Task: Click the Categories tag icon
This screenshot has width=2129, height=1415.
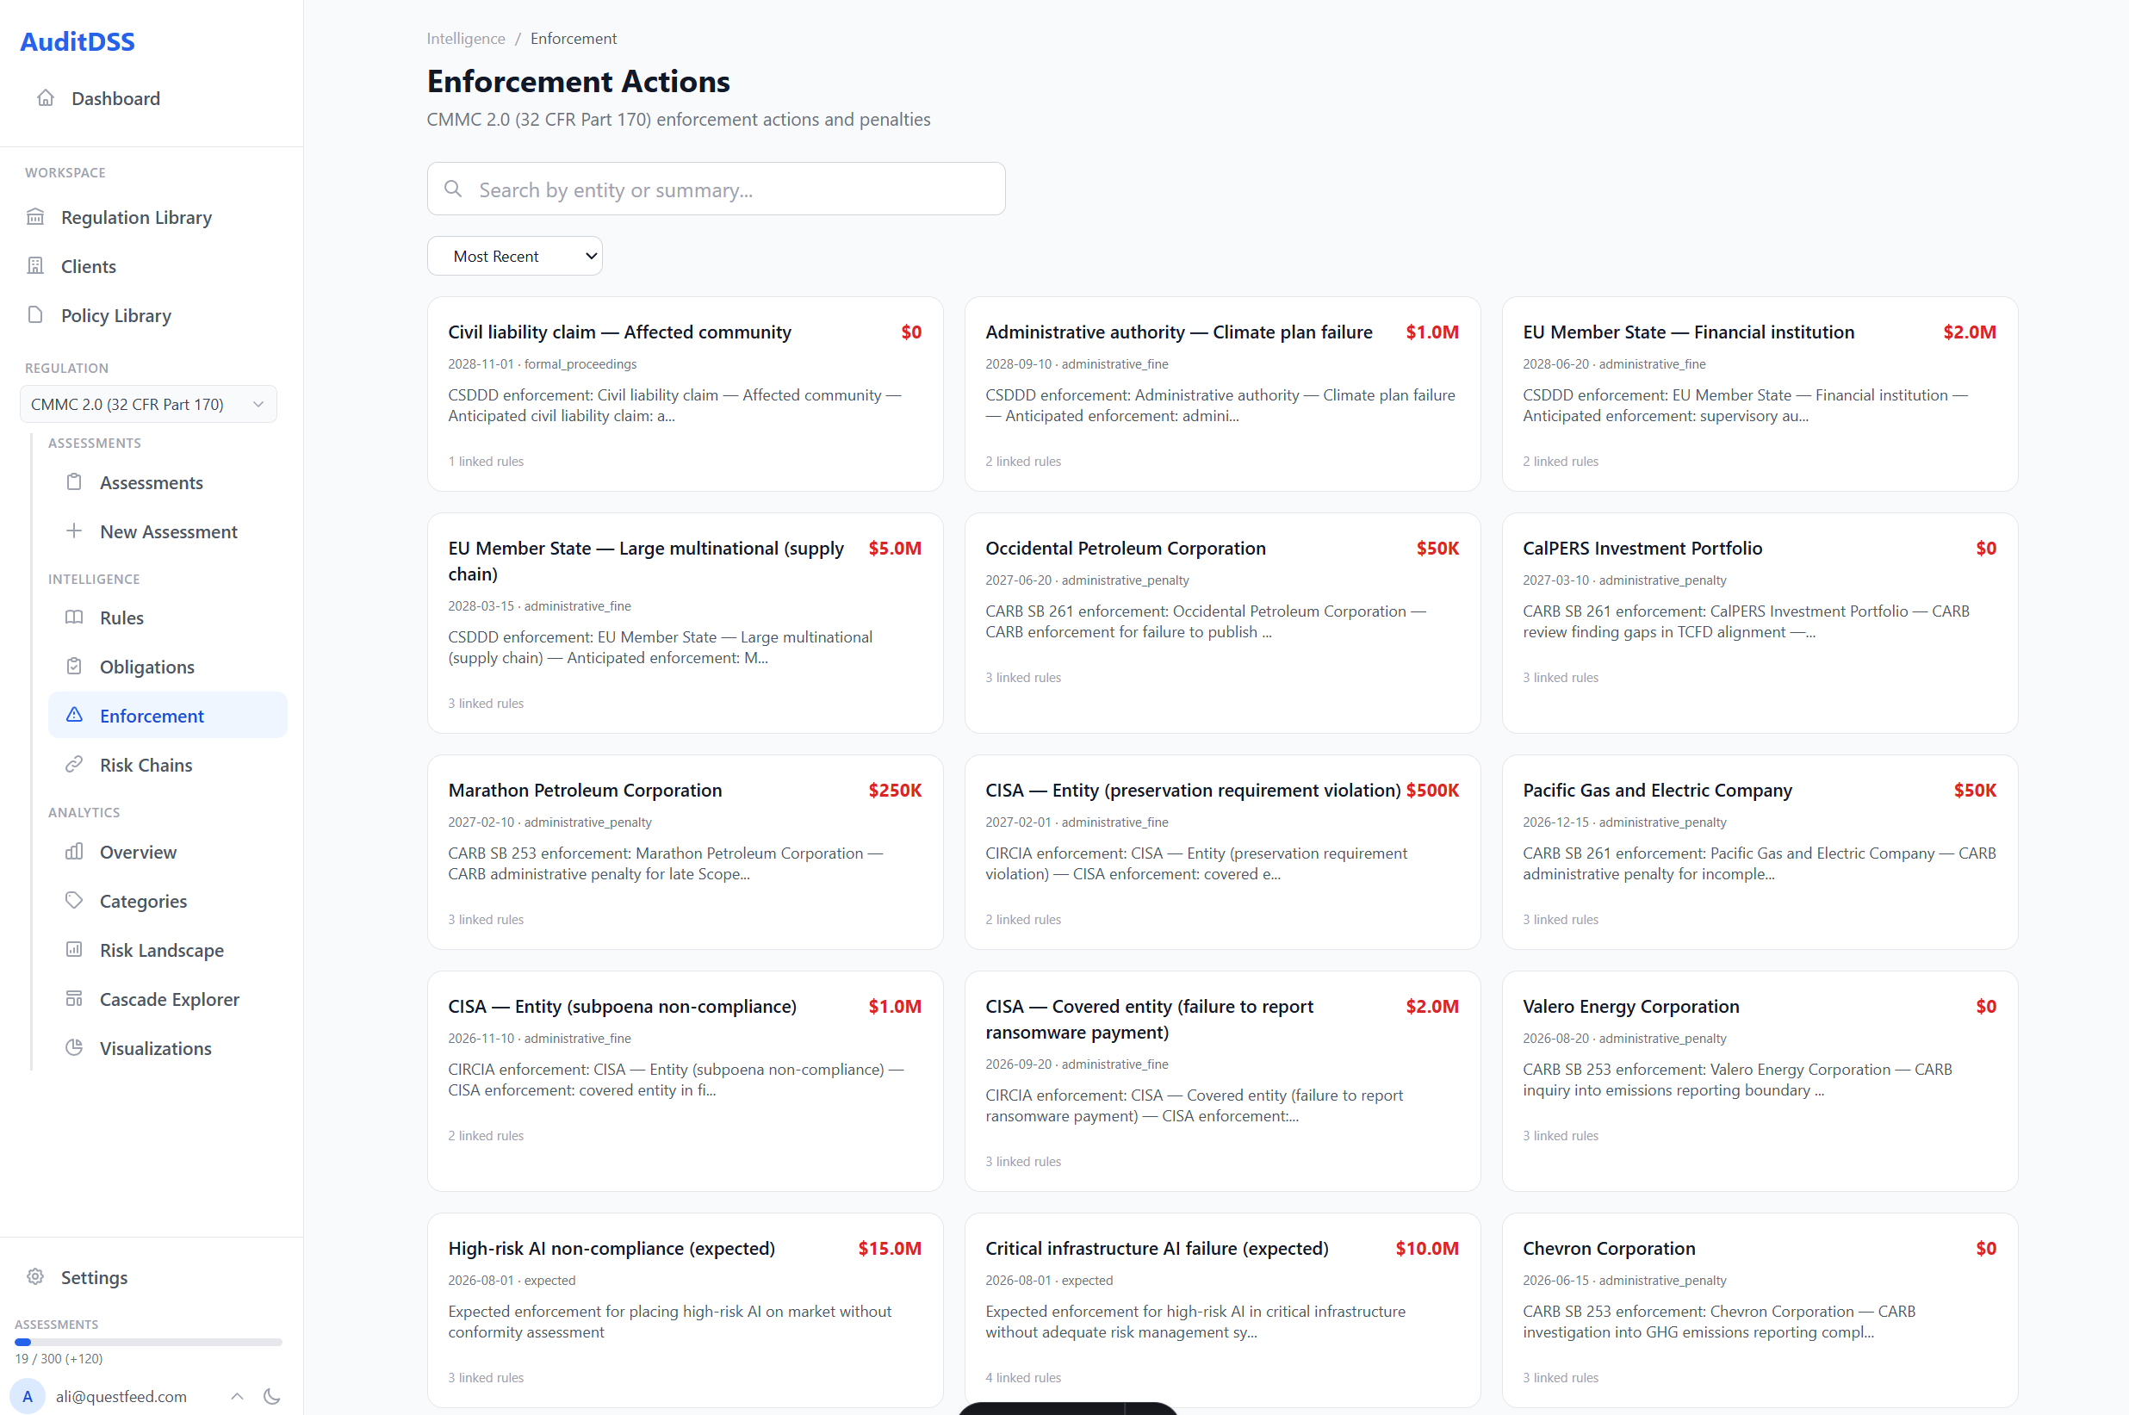Action: [x=76, y=901]
